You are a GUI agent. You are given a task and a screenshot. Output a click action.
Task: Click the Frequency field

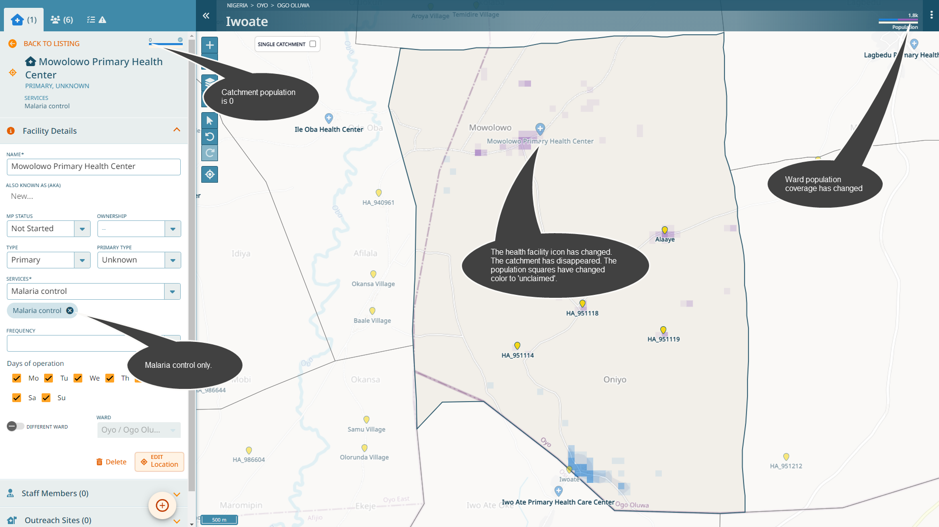pos(94,343)
